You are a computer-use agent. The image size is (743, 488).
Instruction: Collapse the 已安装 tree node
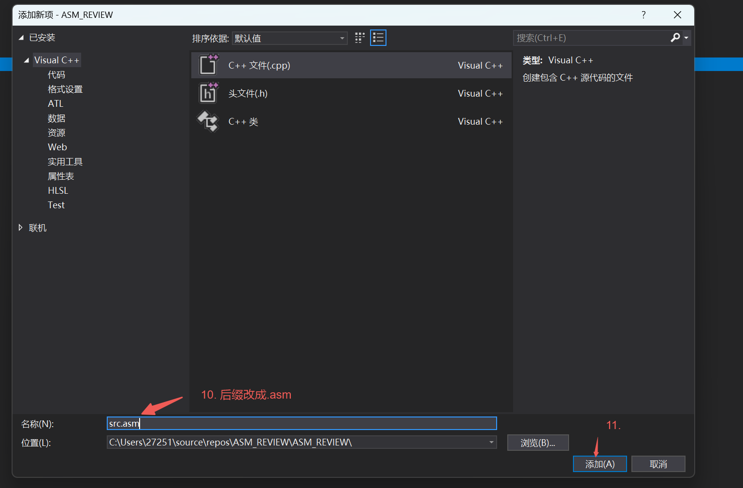pyautogui.click(x=21, y=38)
